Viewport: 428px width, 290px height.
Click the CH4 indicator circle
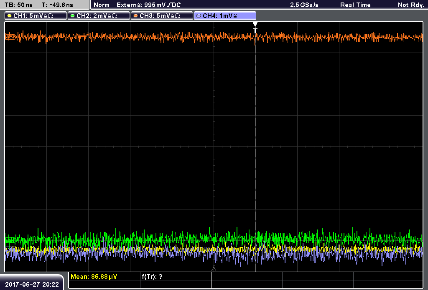click(199, 16)
